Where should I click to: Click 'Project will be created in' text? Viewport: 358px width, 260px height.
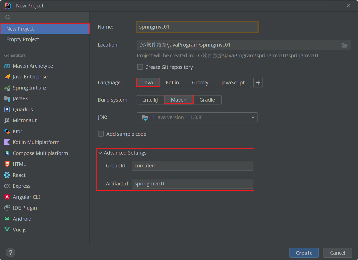tap(227, 56)
